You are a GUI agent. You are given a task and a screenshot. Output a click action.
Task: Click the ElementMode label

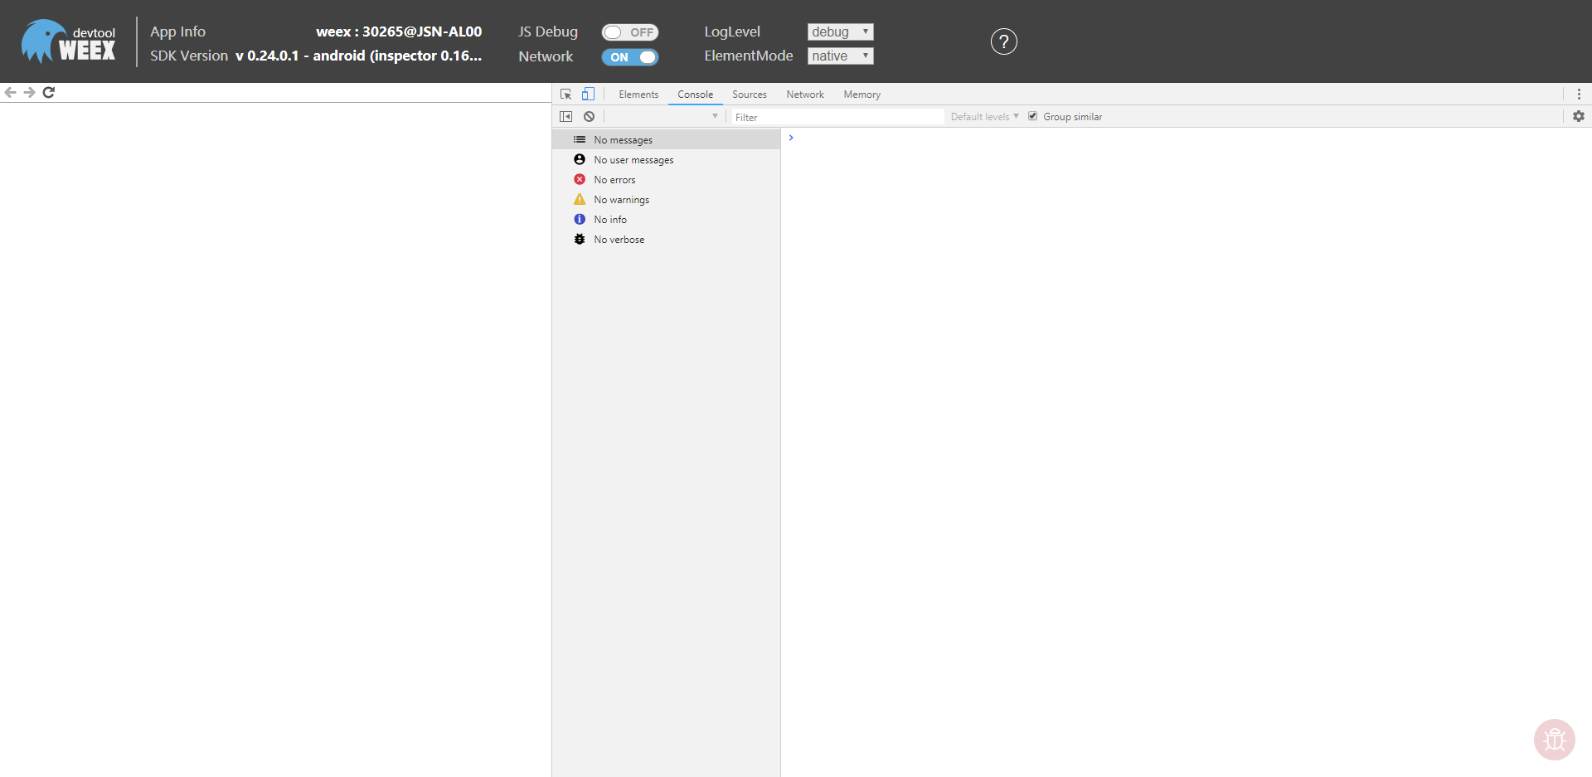749,56
